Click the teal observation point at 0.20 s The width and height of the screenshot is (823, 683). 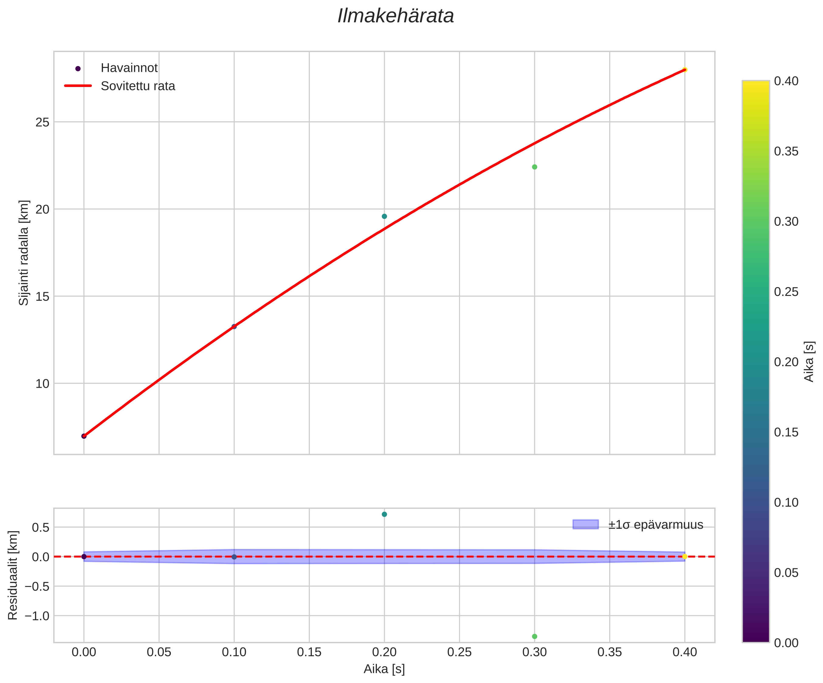[384, 217]
